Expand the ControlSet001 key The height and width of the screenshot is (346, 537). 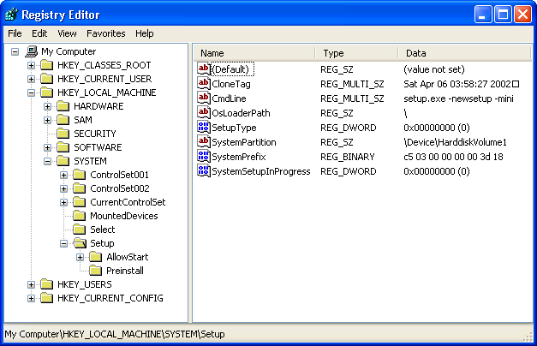(63, 175)
